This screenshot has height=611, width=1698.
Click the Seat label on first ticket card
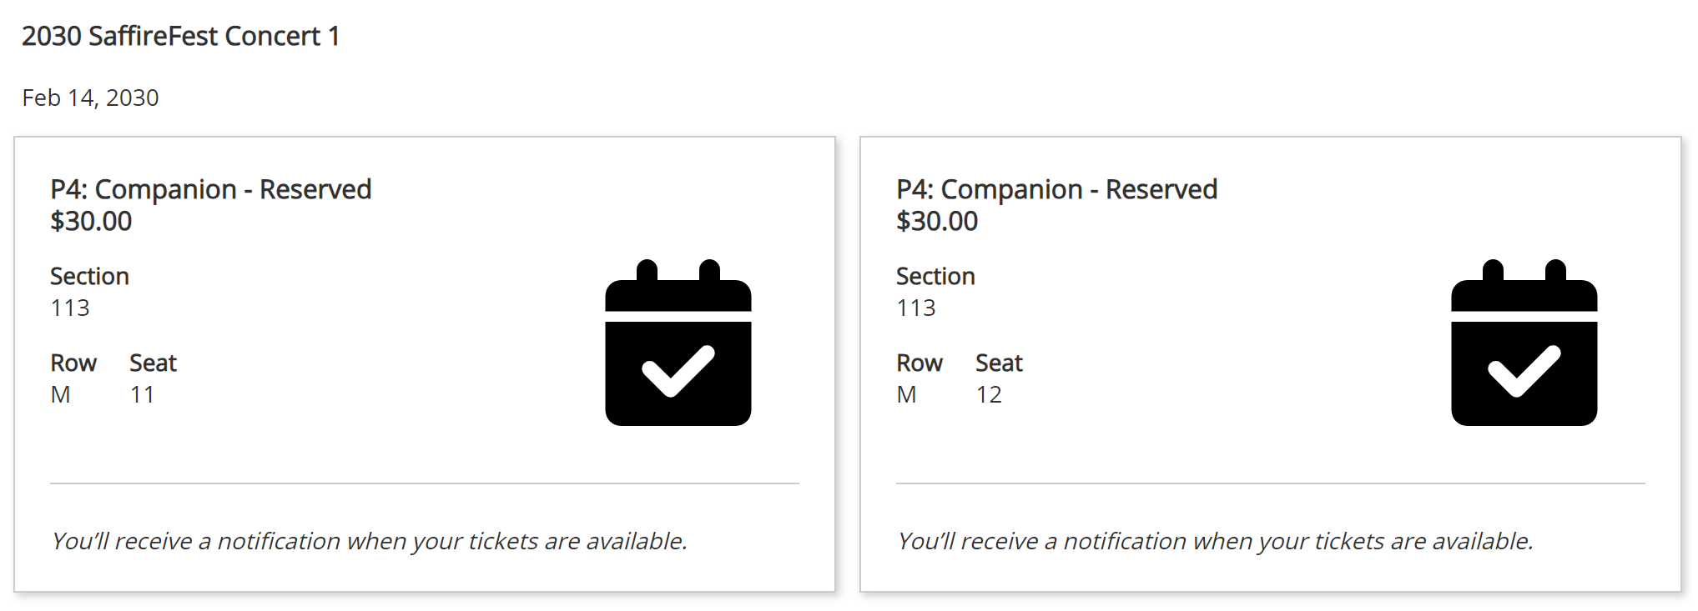(x=153, y=363)
